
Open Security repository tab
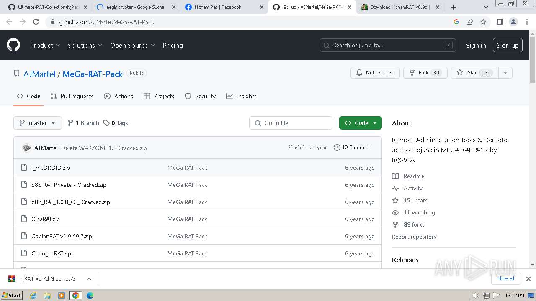tap(200, 96)
